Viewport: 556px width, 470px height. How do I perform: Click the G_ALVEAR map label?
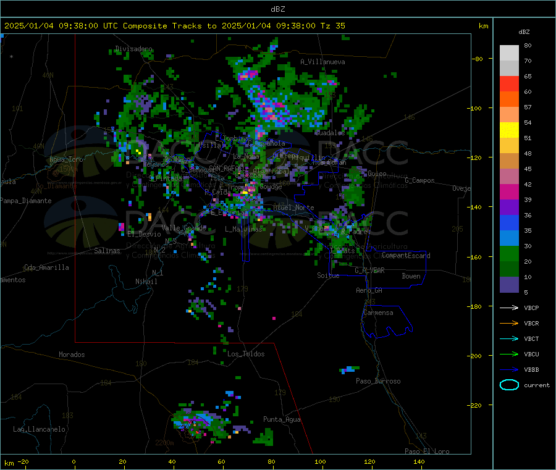tap(370, 271)
